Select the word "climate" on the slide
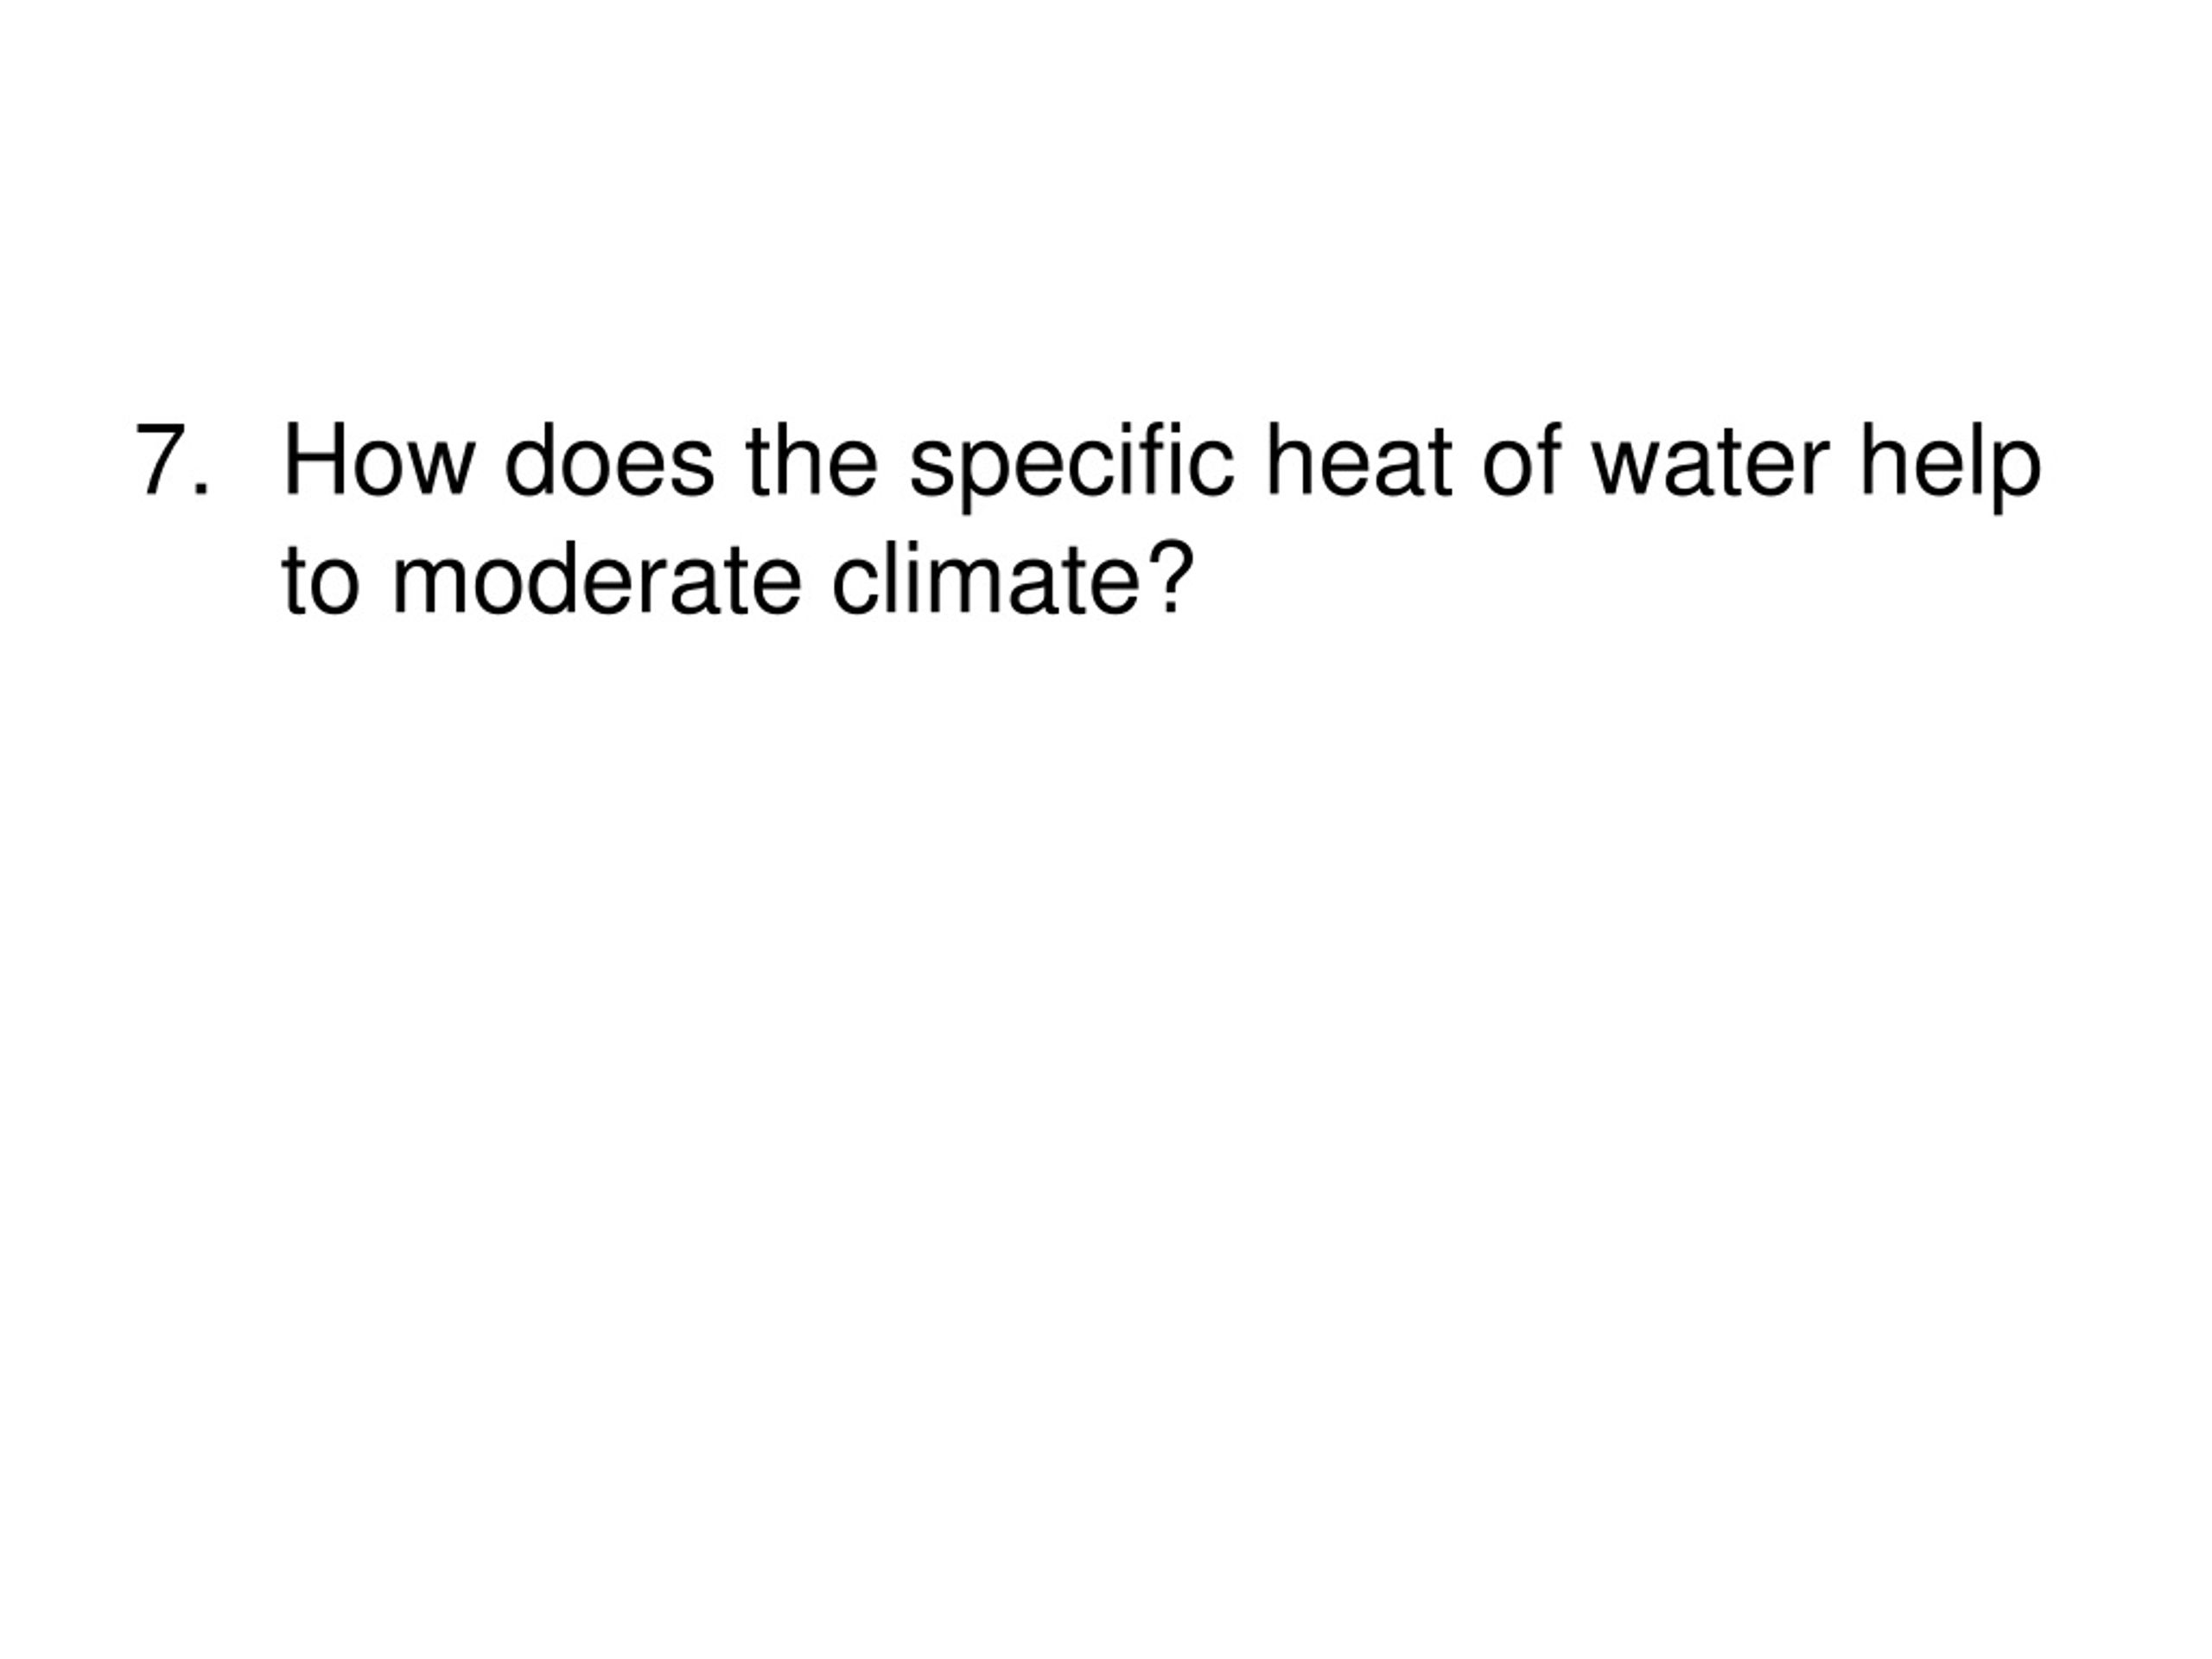The width and height of the screenshot is (2212, 1659). tap(986, 578)
